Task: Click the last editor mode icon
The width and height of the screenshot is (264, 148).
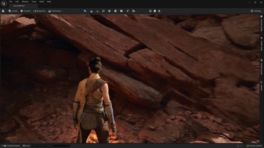Action: [134, 11]
